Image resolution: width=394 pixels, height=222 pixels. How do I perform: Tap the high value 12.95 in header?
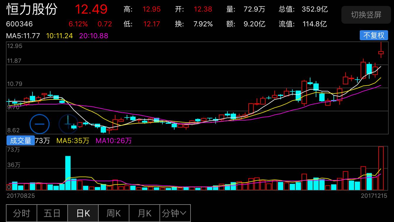(x=152, y=9)
